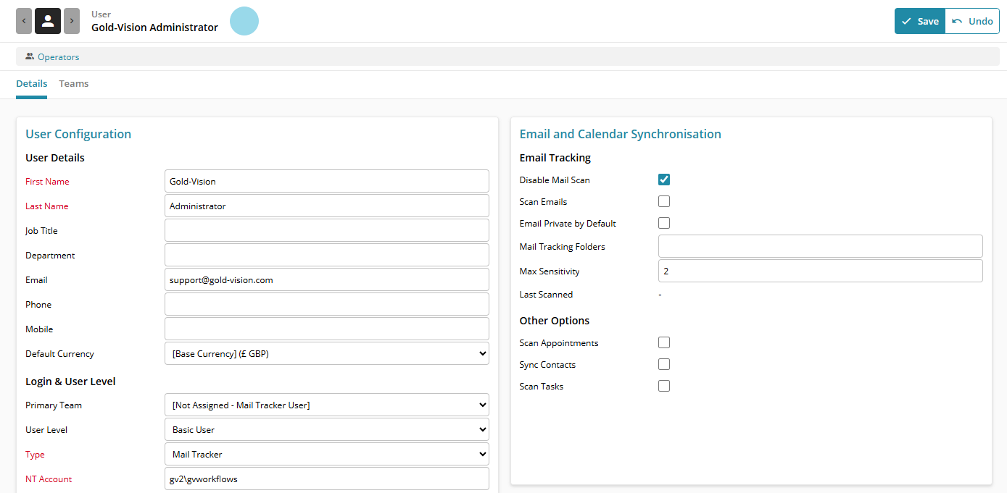Open the Default Currency dropdown

point(327,354)
